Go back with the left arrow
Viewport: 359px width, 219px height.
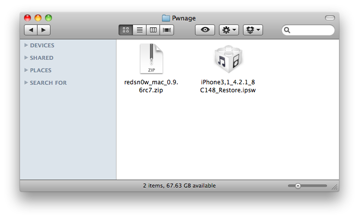point(30,30)
